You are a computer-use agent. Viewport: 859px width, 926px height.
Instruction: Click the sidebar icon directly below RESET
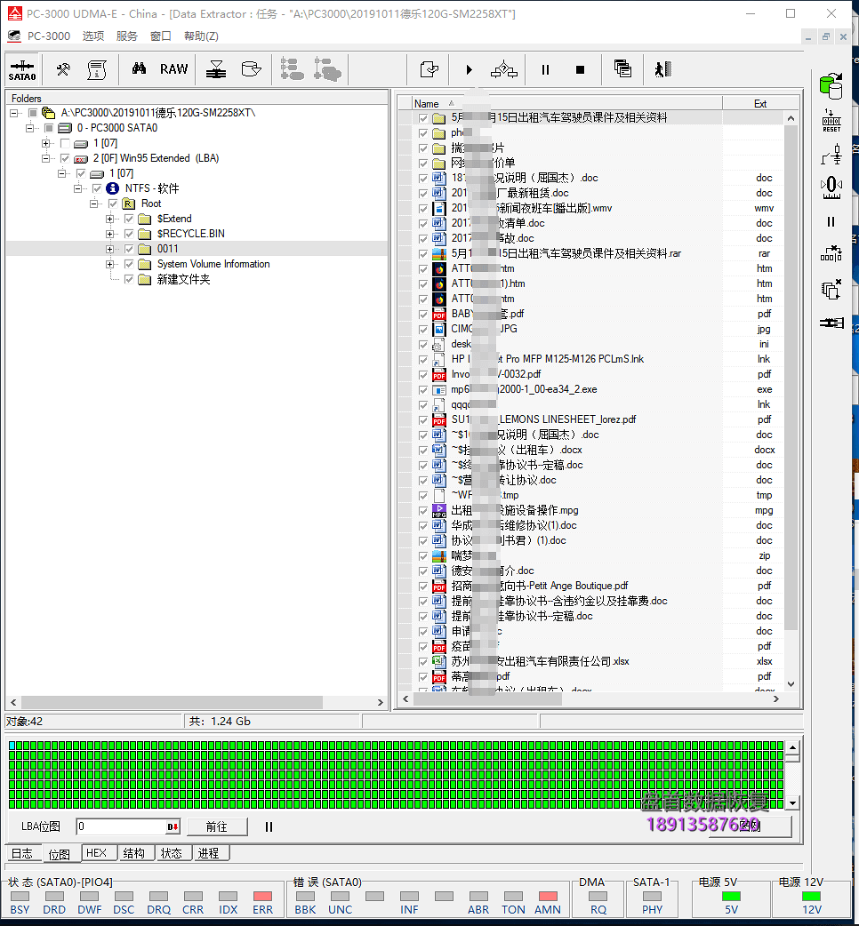pos(831,156)
